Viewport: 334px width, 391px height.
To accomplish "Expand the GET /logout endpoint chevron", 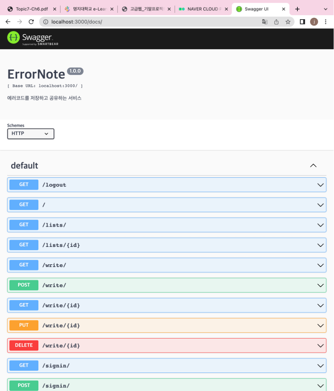I will pos(320,184).
